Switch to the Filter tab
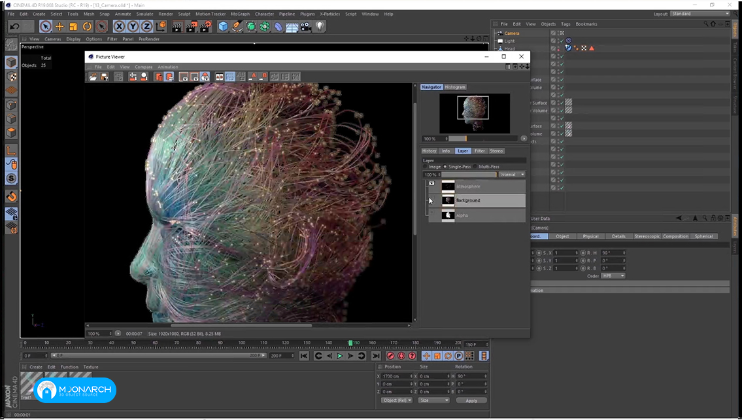 (479, 151)
